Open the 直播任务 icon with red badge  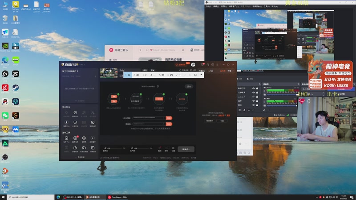click(75, 138)
